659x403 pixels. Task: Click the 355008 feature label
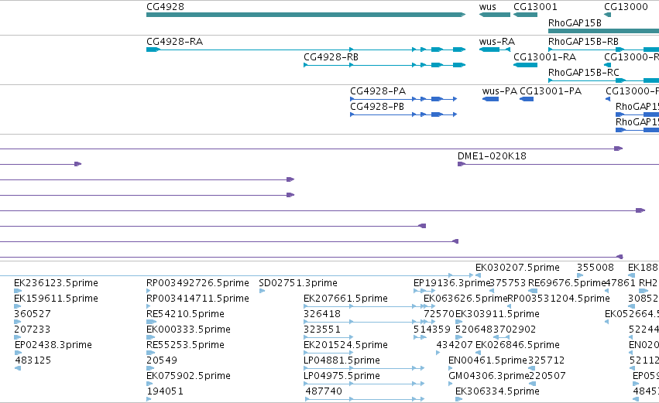point(596,268)
